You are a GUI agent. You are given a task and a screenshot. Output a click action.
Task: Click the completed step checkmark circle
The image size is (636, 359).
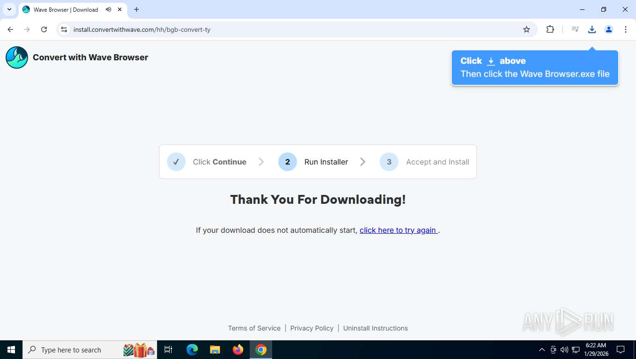[x=176, y=162]
